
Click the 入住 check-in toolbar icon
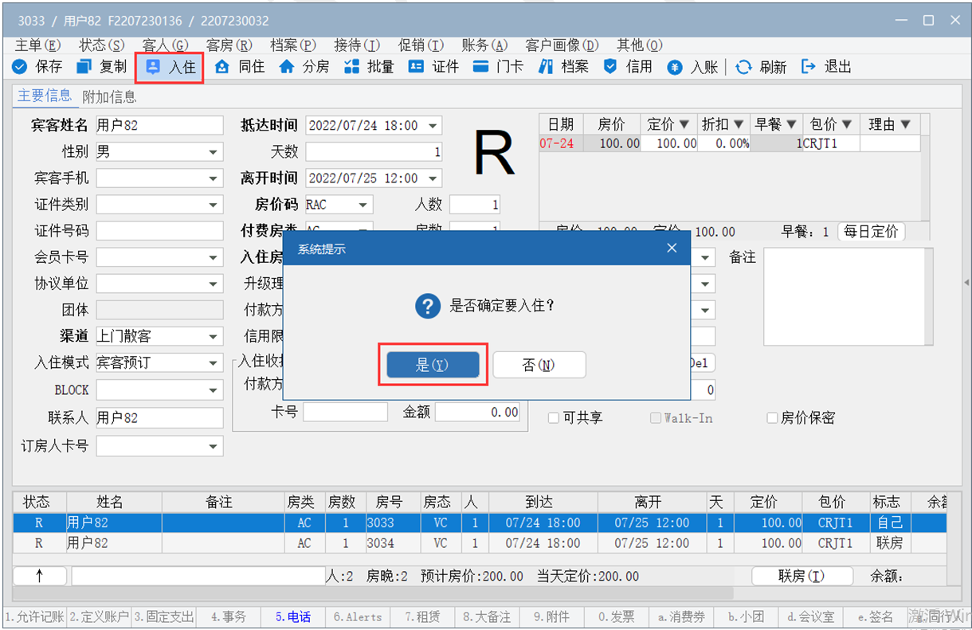pos(153,67)
